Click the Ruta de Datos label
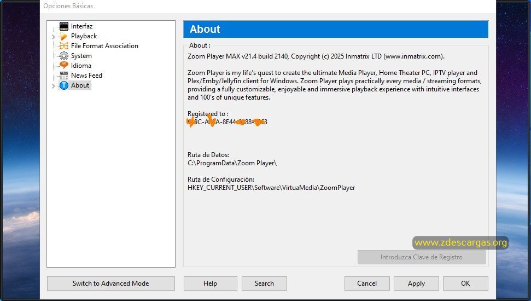 [x=208, y=155]
